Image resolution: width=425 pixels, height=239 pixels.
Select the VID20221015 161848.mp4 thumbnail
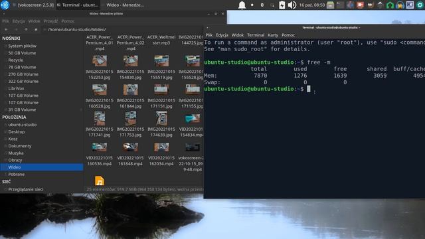[130, 147]
